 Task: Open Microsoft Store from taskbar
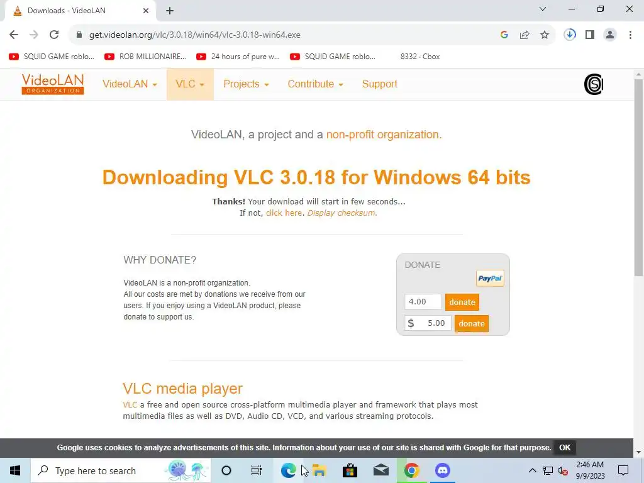coord(350,470)
